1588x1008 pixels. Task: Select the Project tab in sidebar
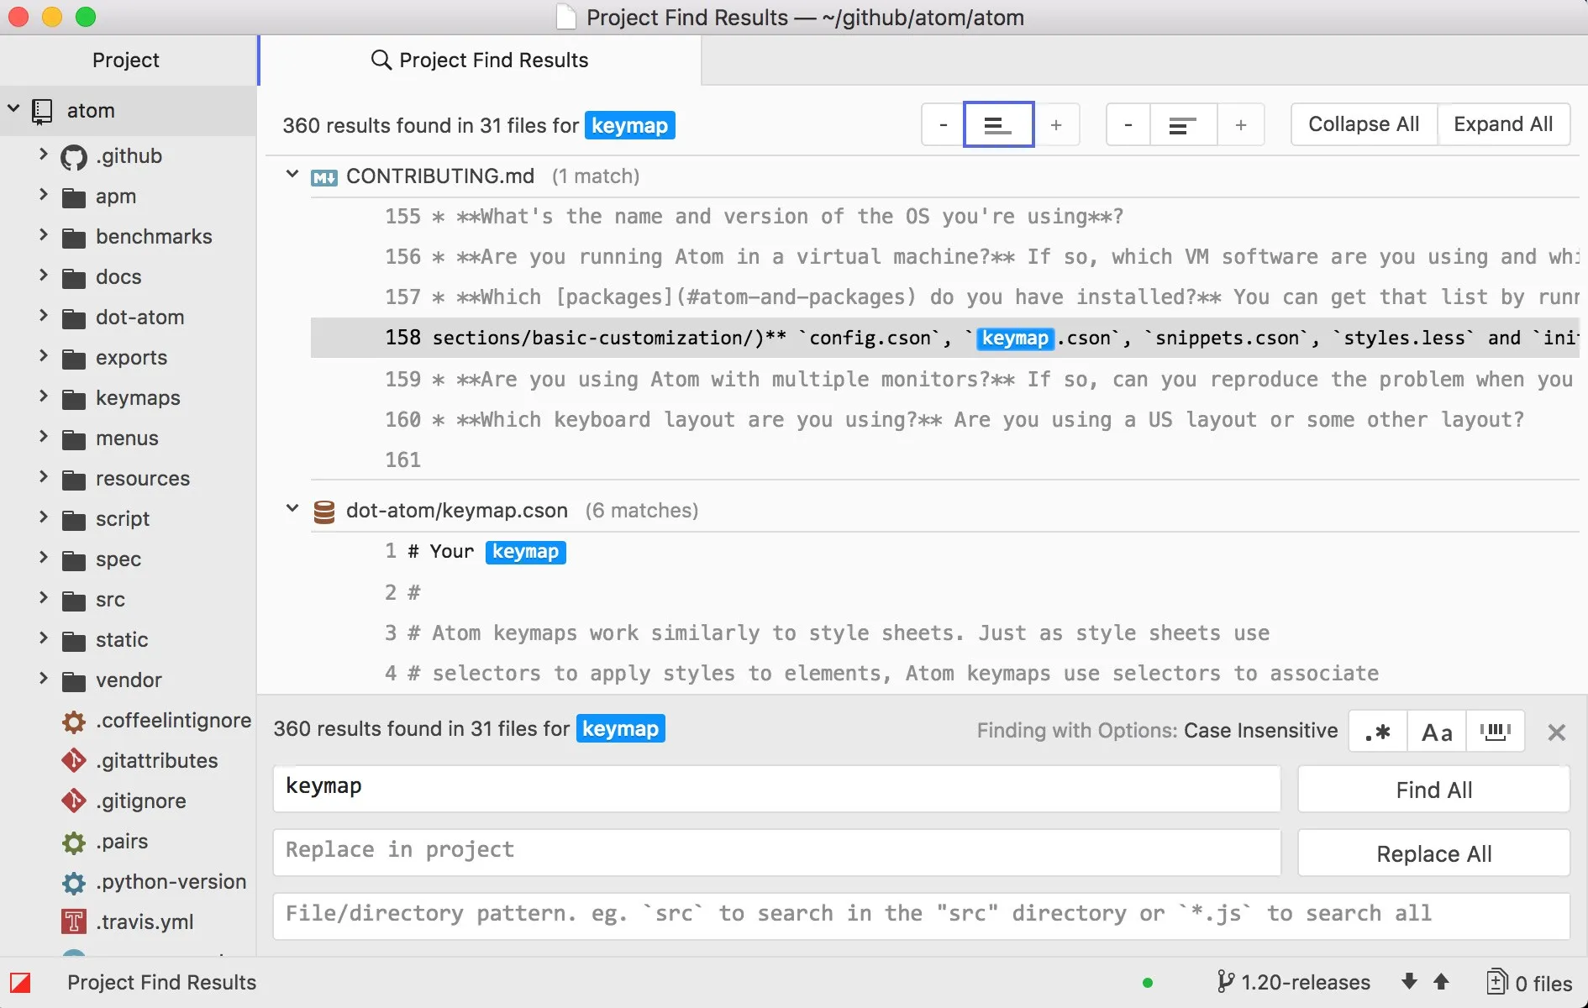(x=126, y=60)
